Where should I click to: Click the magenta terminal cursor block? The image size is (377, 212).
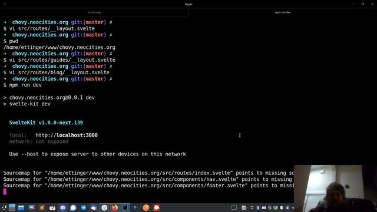pos(5,191)
